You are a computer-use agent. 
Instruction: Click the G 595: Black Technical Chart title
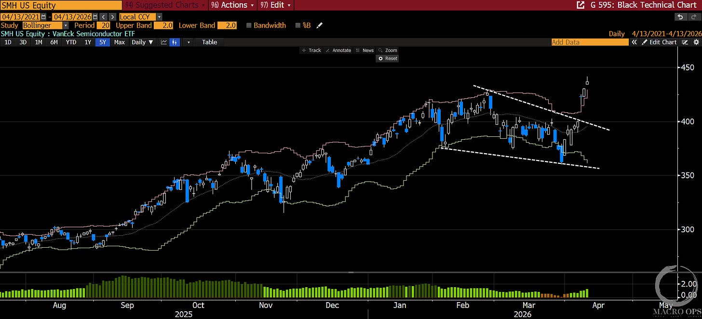pyautogui.click(x=643, y=5)
